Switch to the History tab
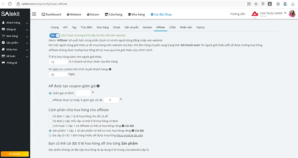298x158 pixels. [201, 27]
